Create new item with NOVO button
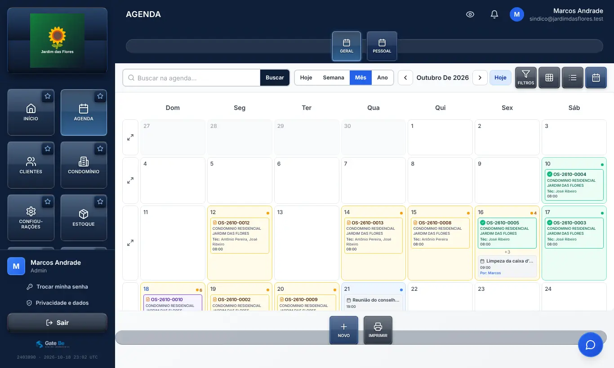 click(344, 330)
